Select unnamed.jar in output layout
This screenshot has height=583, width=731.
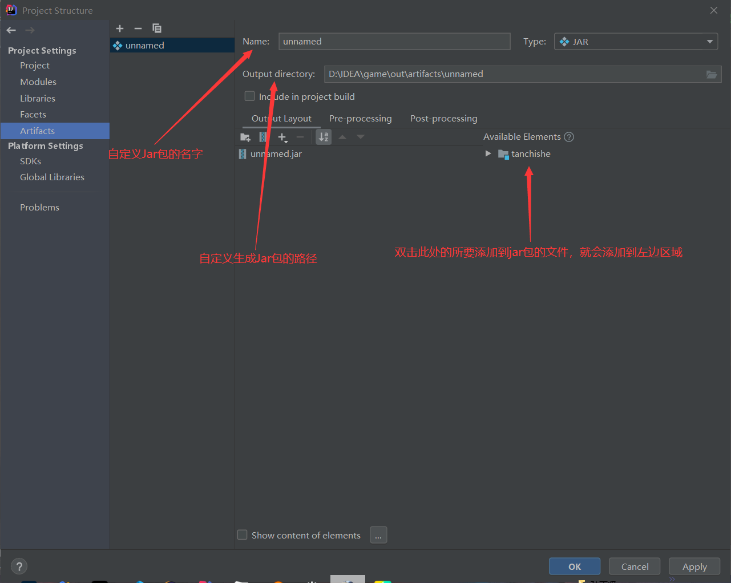(x=270, y=154)
